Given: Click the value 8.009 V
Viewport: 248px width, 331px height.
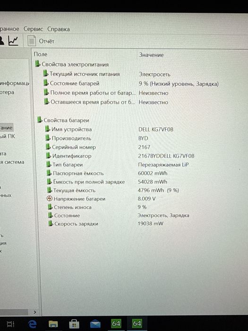Looking at the screenshot, I should pos(146,199).
